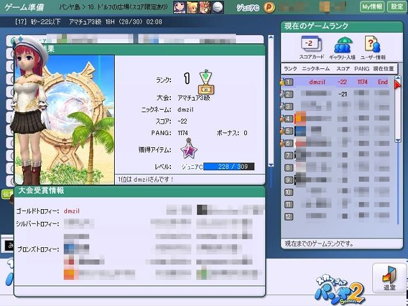This screenshot has width=408, height=306.
Task: Select the blonde character avatar in top bar
Action: (x=193, y=7)
